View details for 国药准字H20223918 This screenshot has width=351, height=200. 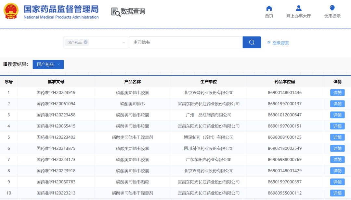click(x=337, y=171)
